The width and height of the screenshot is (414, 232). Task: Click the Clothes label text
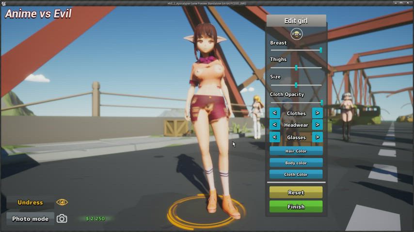coord(296,113)
